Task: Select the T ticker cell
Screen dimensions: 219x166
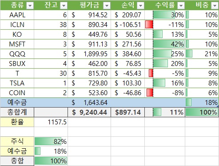Action: pos(17,73)
